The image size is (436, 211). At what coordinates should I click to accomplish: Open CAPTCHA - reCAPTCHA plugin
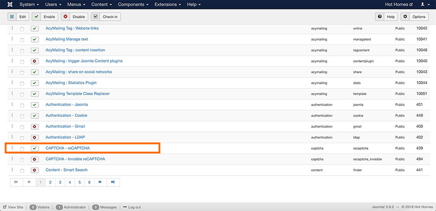coord(67,148)
